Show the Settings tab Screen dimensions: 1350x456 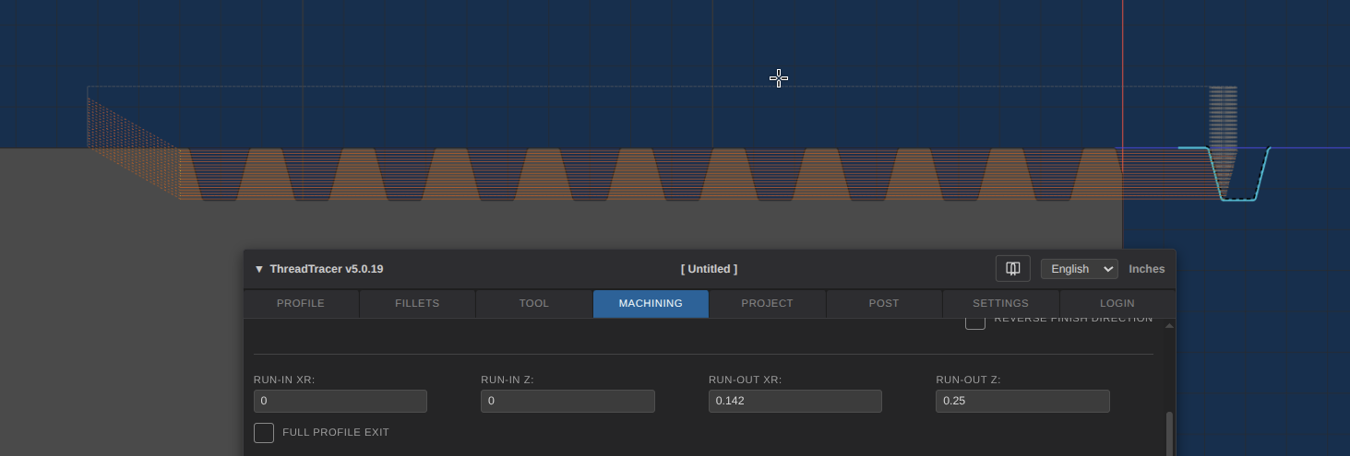tap(1000, 303)
